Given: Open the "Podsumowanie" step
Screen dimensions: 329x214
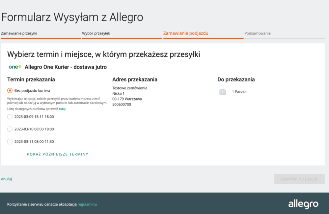Looking at the screenshot, I should [x=257, y=33].
